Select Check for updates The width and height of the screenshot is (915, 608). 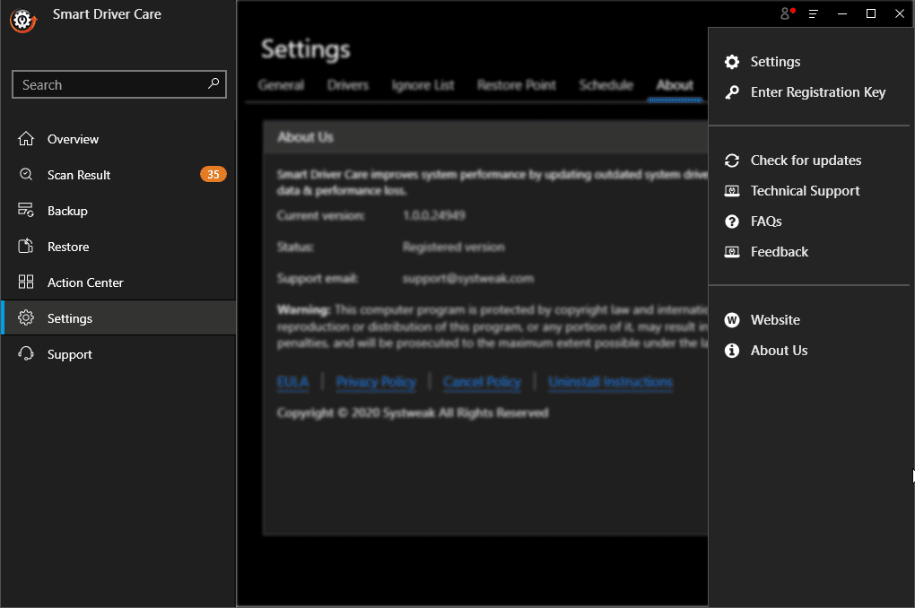tap(806, 161)
